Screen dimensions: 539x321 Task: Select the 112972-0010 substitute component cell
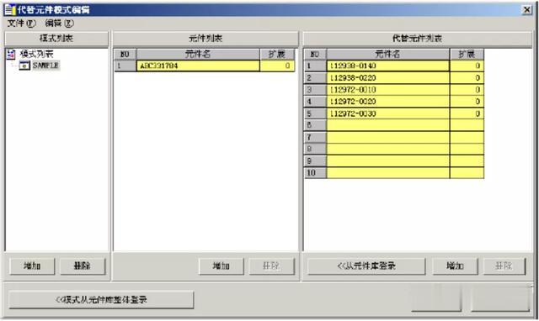pyautogui.click(x=387, y=90)
